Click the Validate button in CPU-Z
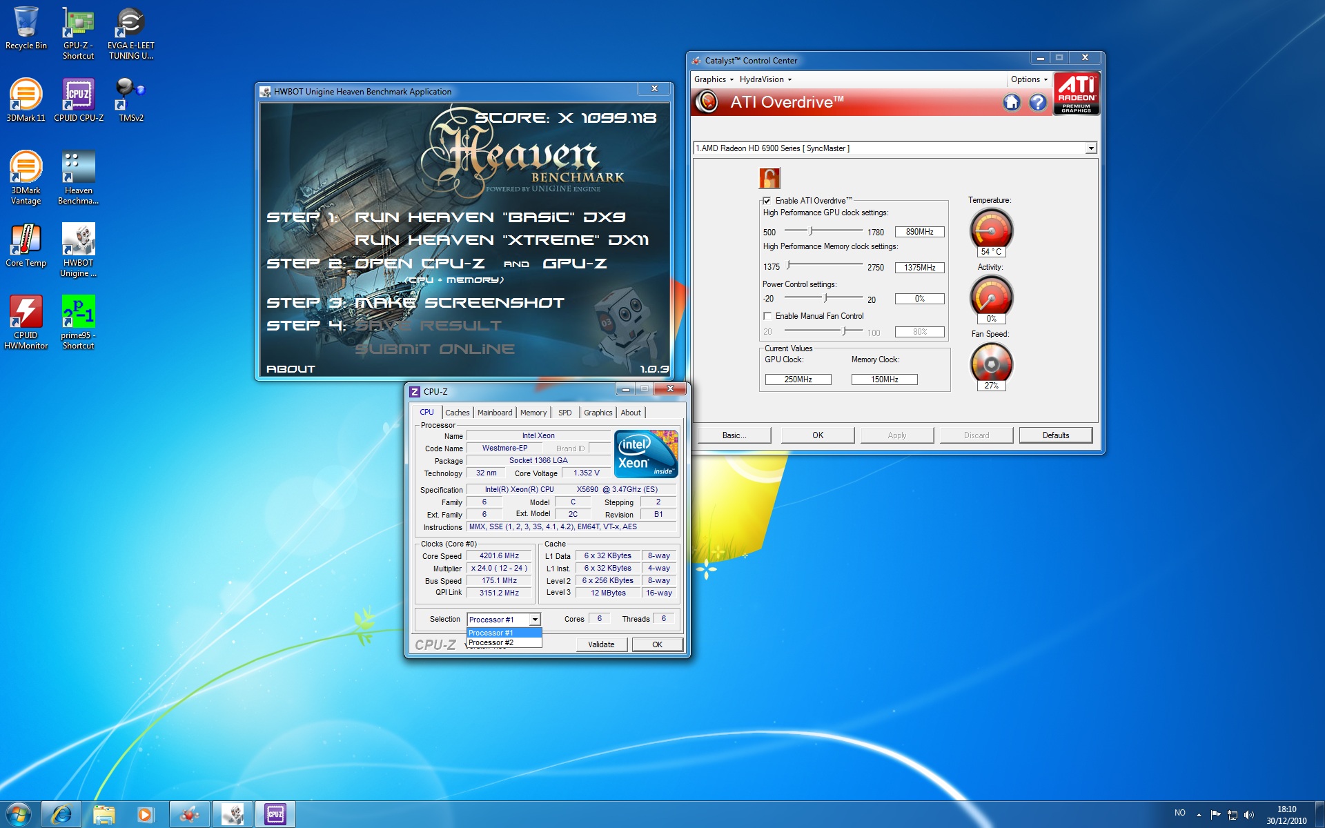Viewport: 1325px width, 828px height. point(601,644)
